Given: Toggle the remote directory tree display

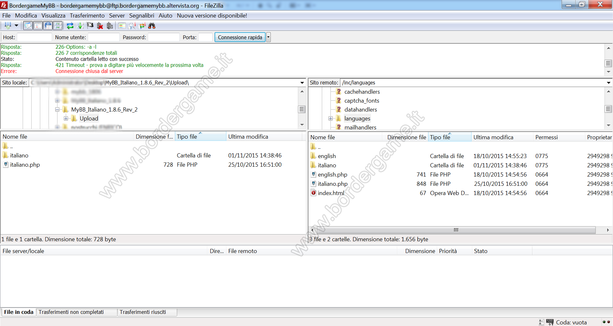Looking at the screenshot, I should [48, 26].
